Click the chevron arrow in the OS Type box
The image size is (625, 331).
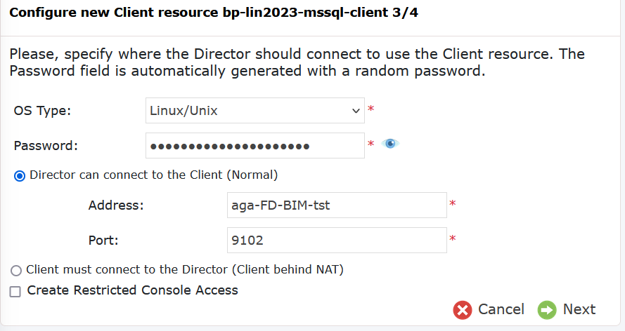pos(356,111)
